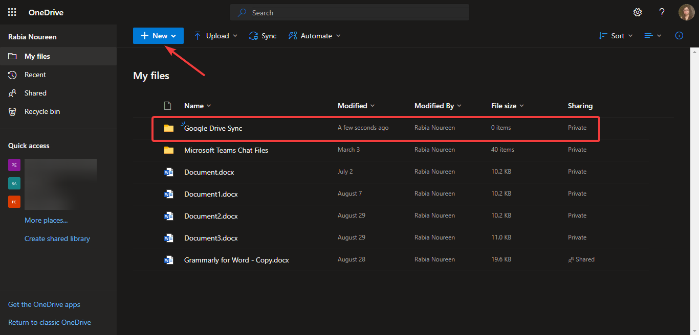Screen dimensions: 699x335
Task: Expand the Upload dropdown
Action: (215, 35)
